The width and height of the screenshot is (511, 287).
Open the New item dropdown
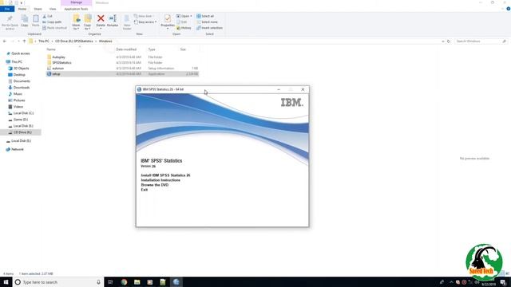pos(144,16)
